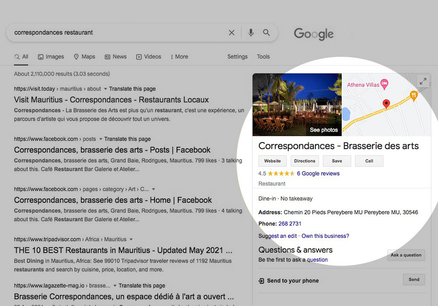Select the orange restaurant marker on the map
This screenshot has width=438, height=306.
pos(414,96)
